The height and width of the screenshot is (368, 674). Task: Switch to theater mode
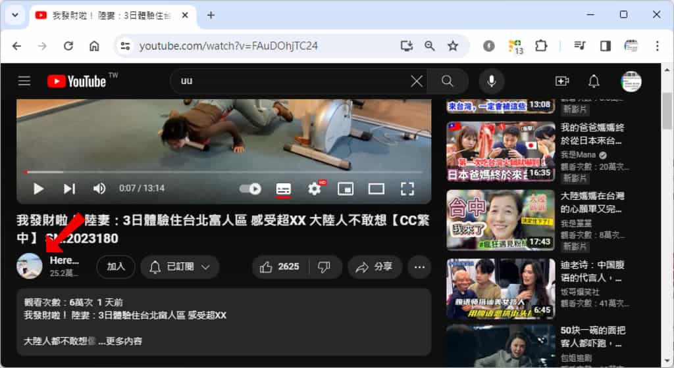(x=376, y=189)
